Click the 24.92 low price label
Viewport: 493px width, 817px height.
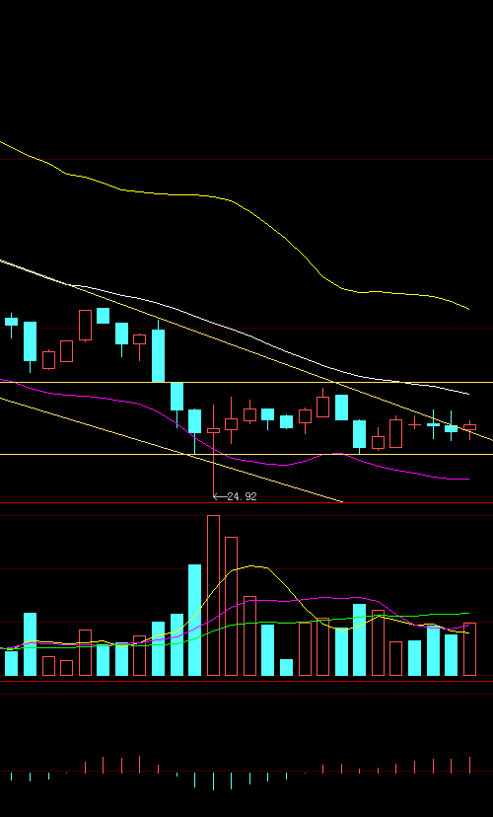click(x=242, y=496)
